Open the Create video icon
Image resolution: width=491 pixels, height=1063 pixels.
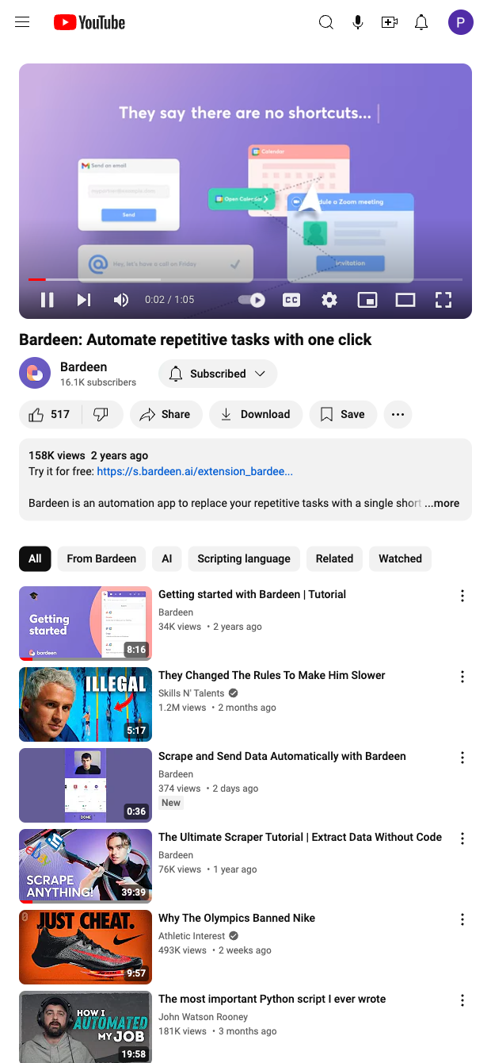[390, 22]
